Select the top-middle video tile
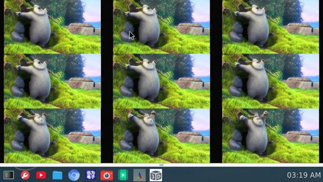Viewport: 323px width, 182px height. click(161, 27)
